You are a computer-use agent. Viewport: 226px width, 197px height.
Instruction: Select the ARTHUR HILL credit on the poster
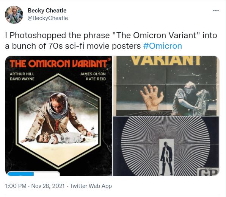pos(22,74)
